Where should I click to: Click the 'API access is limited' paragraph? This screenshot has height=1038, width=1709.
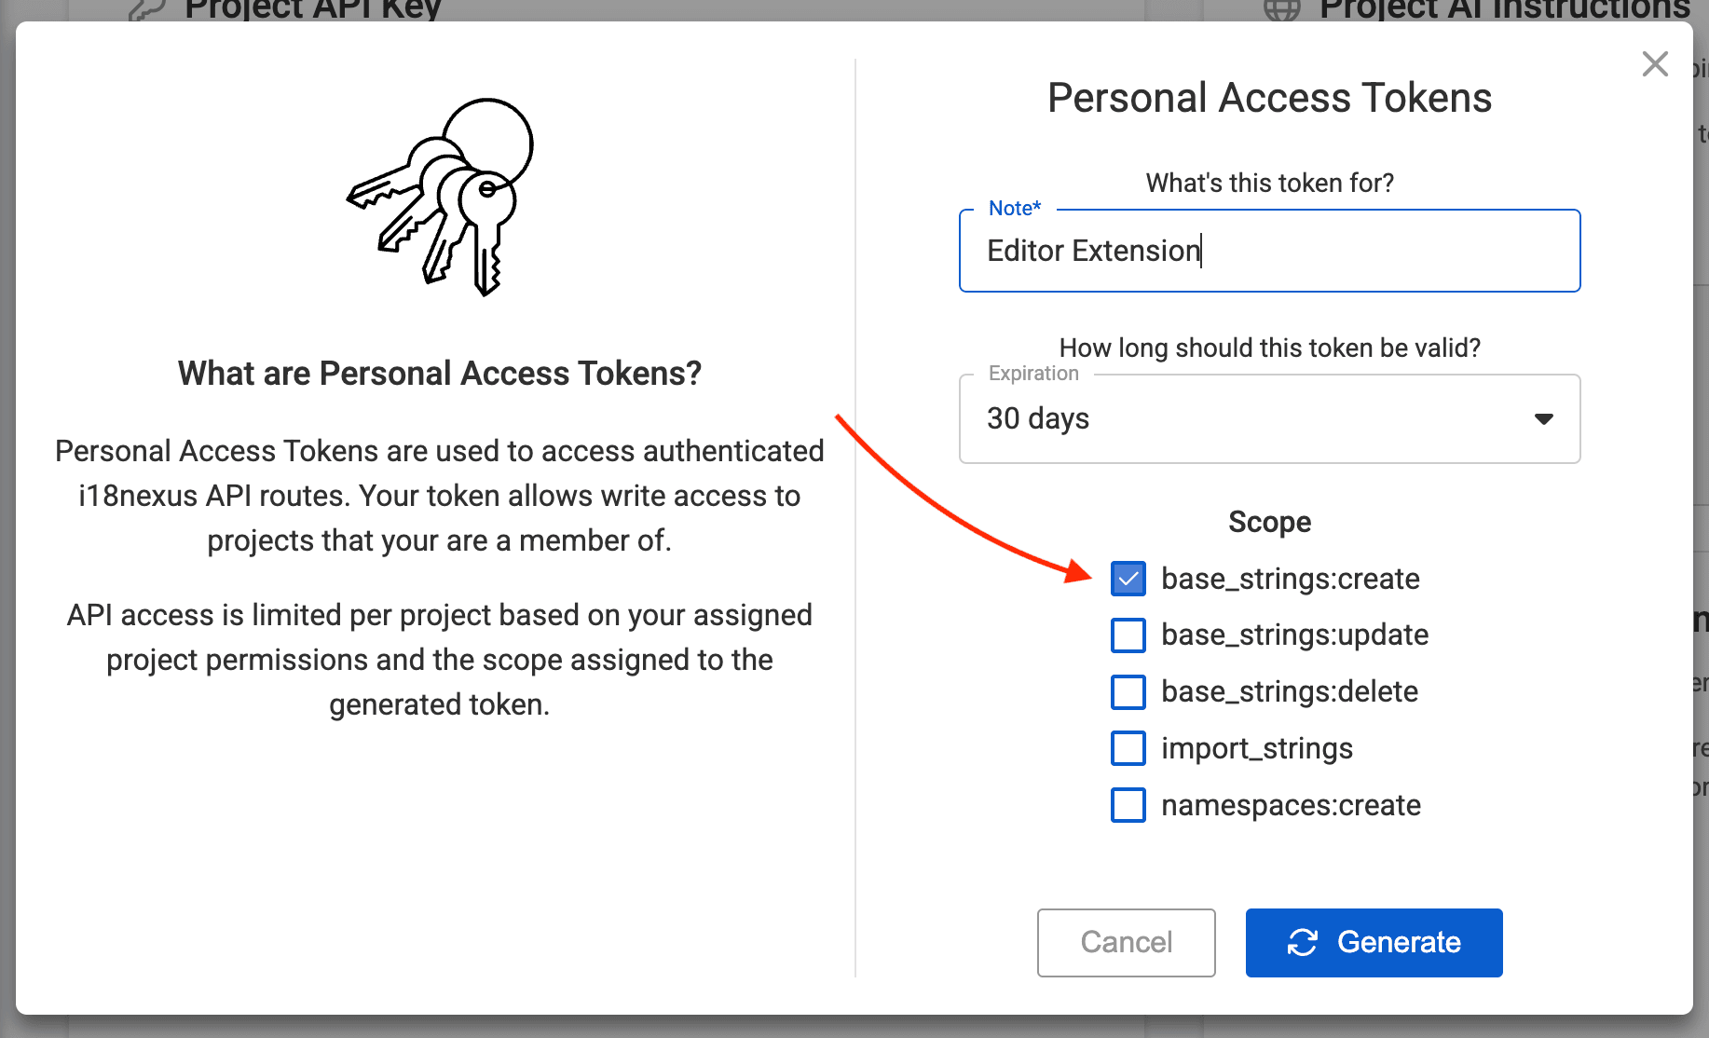440,660
